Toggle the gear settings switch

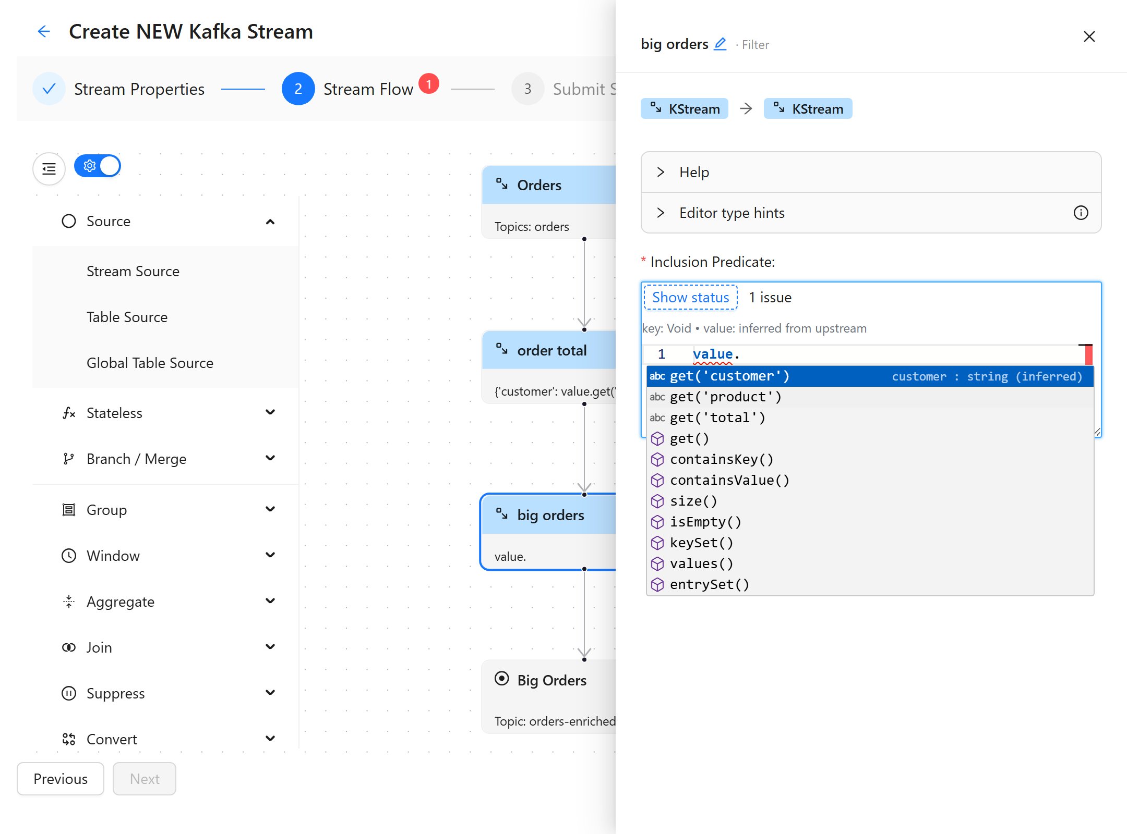[x=98, y=166]
